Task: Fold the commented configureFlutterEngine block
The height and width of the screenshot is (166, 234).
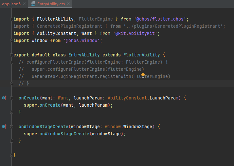Action: (11, 62)
